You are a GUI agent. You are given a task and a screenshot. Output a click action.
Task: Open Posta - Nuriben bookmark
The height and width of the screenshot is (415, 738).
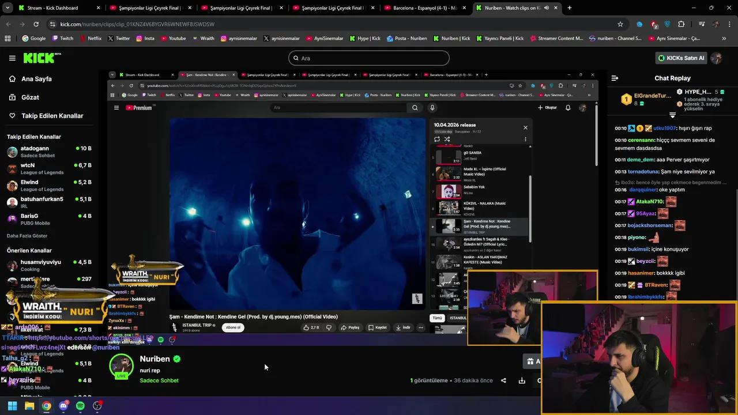[407, 39]
